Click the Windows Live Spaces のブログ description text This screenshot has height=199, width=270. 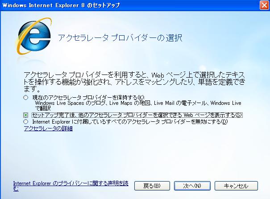pyautogui.click(x=138, y=106)
